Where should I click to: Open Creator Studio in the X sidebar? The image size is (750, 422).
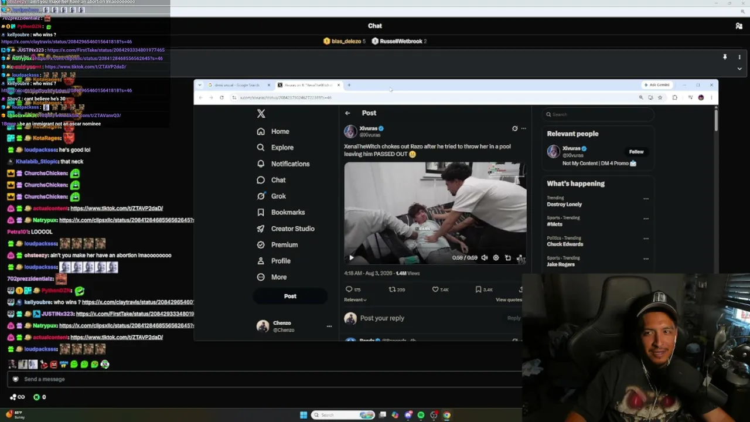click(x=285, y=229)
